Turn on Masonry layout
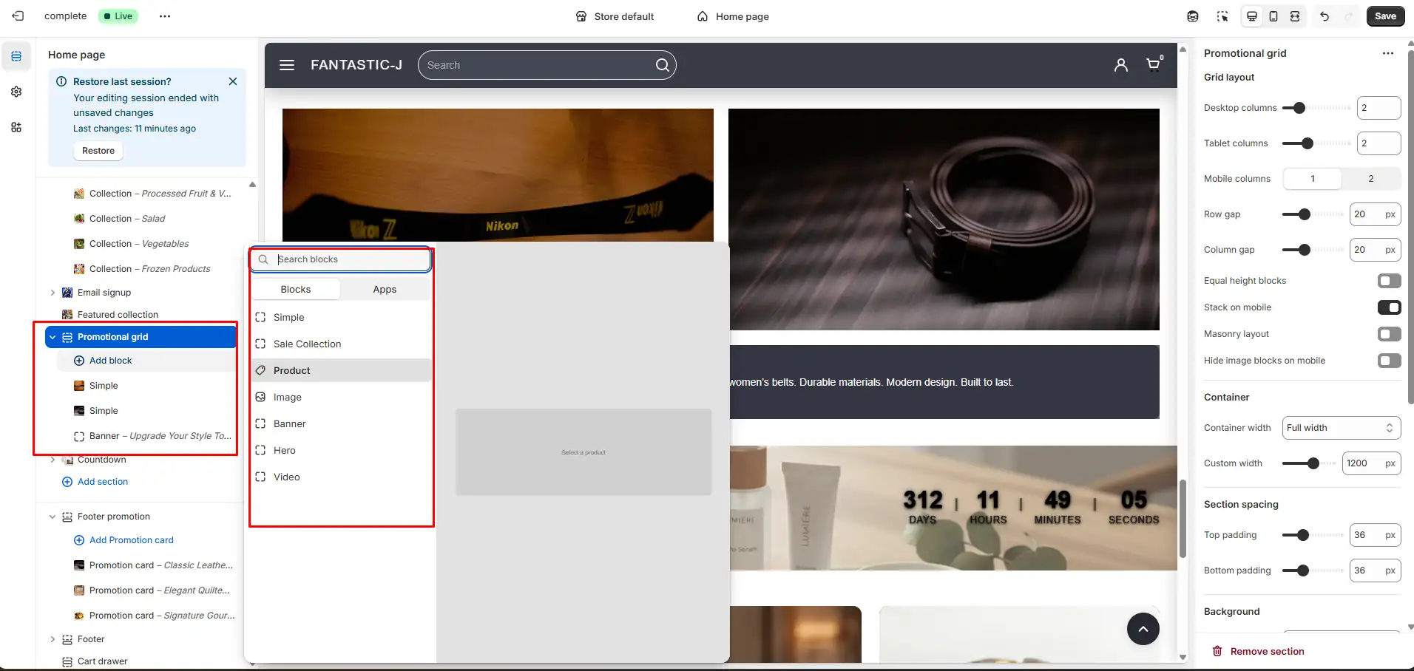The width and height of the screenshot is (1414, 671). click(1390, 333)
